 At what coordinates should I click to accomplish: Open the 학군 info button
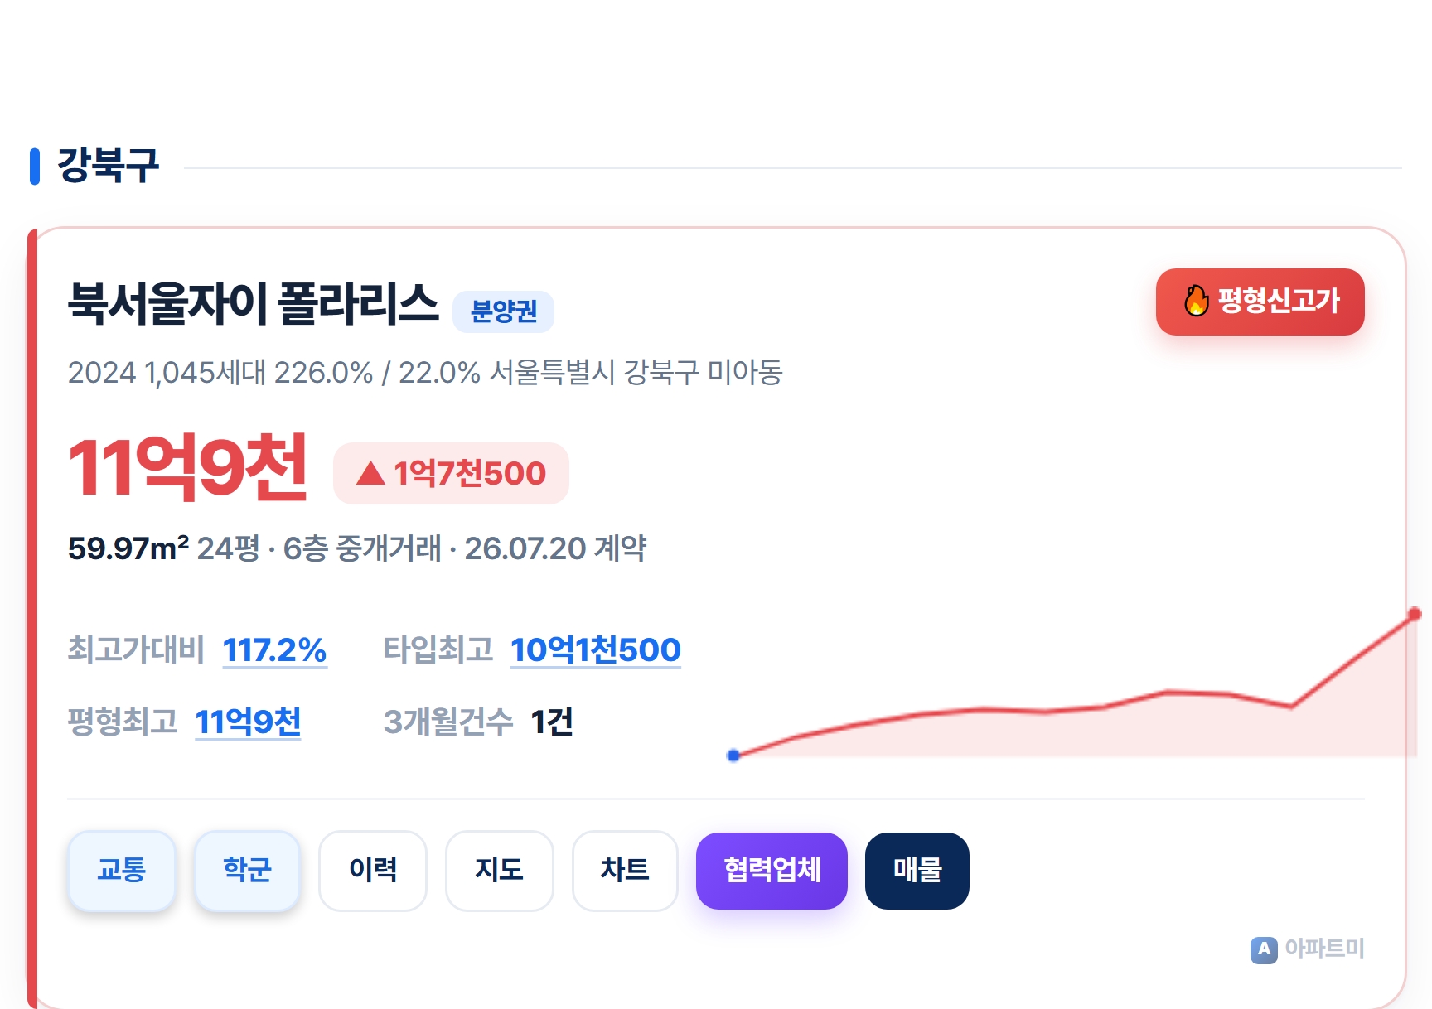(247, 871)
